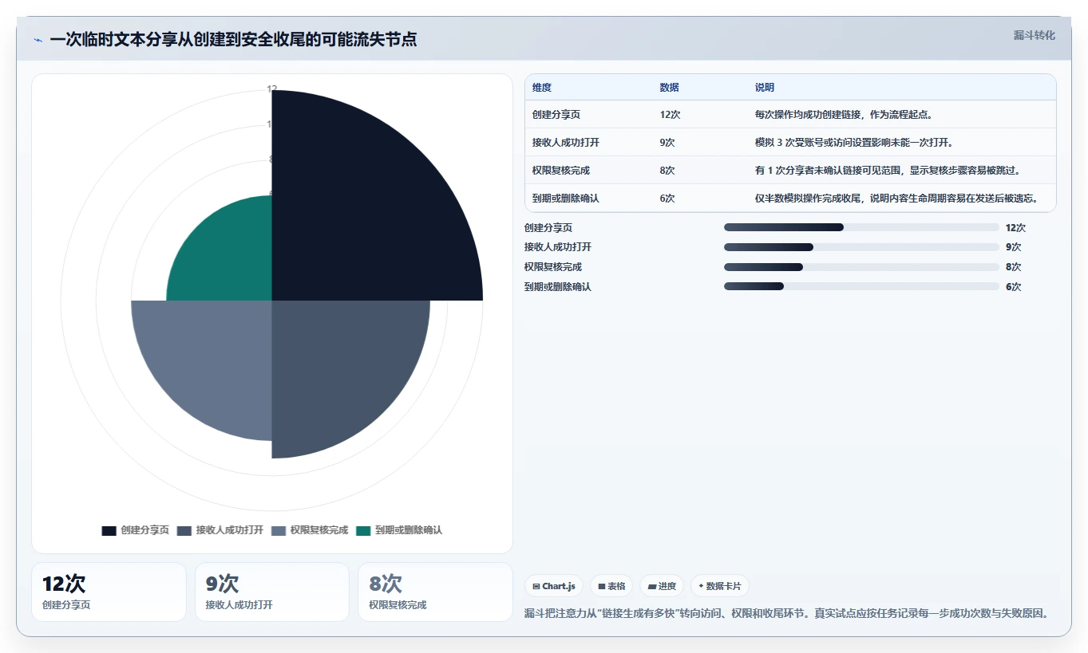This screenshot has width=1088, height=653.
Task: Click the 9次 value beside the progress bars
Action: pos(1013,247)
